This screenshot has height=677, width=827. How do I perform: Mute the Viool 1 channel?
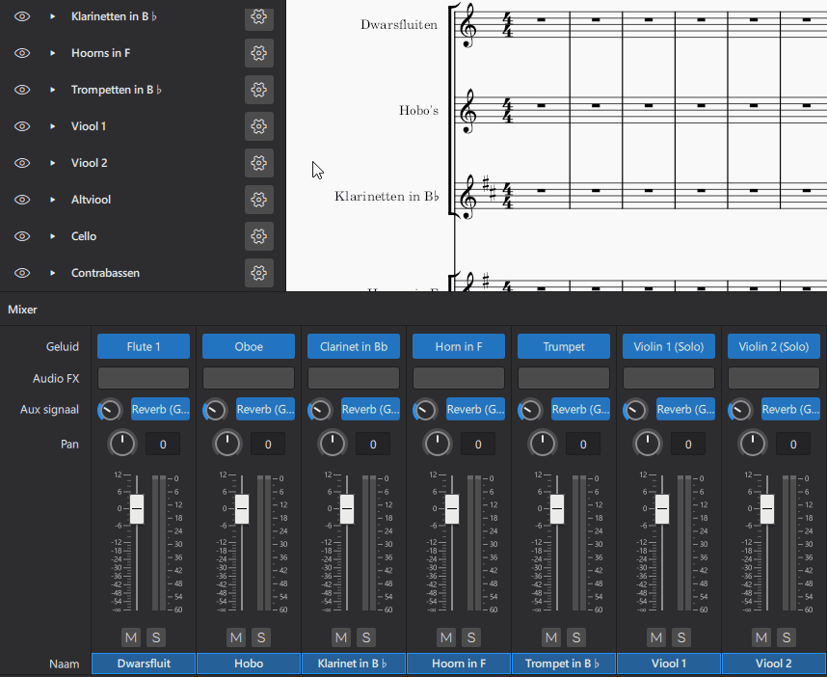pos(656,637)
